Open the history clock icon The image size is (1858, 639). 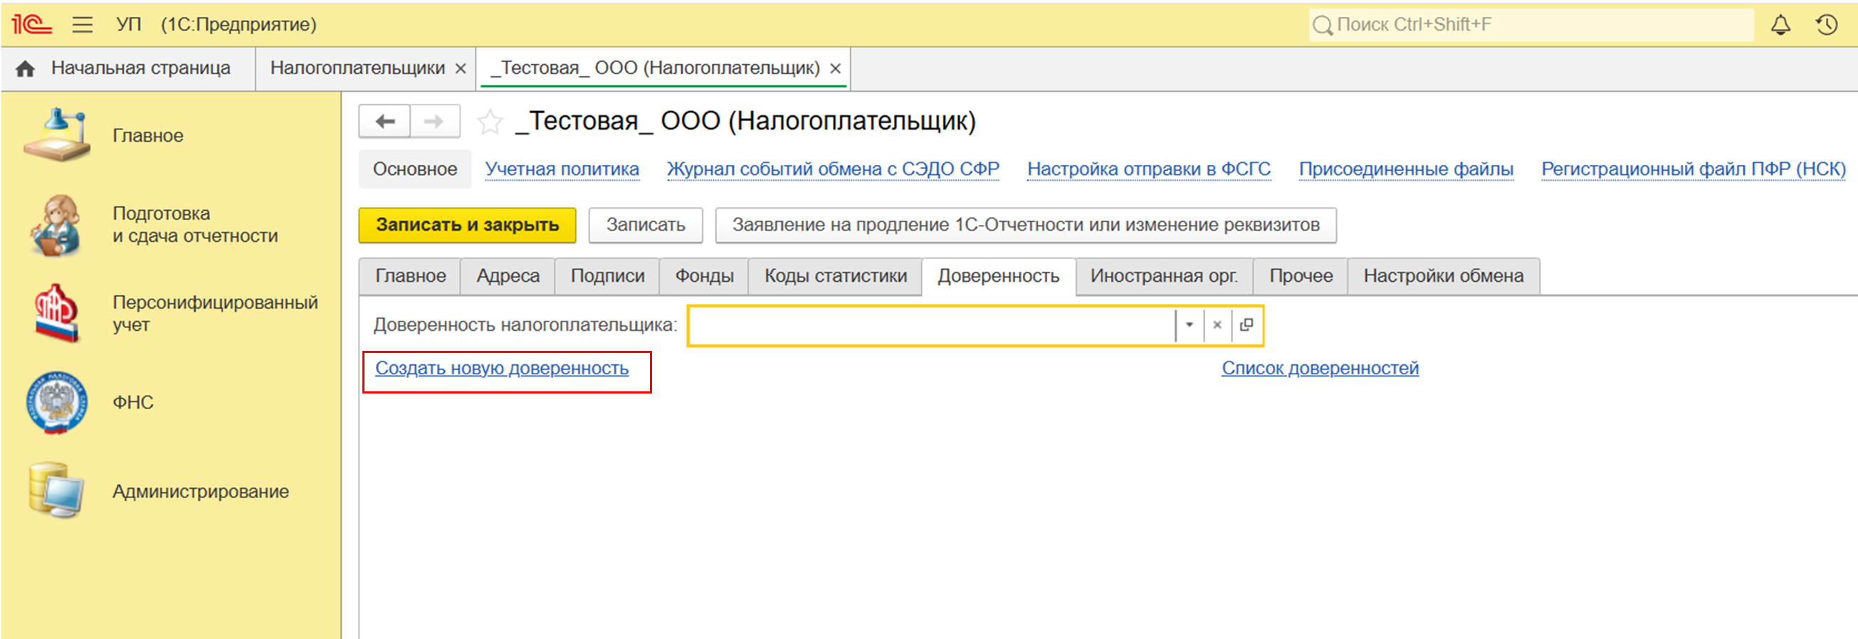pos(1826,25)
